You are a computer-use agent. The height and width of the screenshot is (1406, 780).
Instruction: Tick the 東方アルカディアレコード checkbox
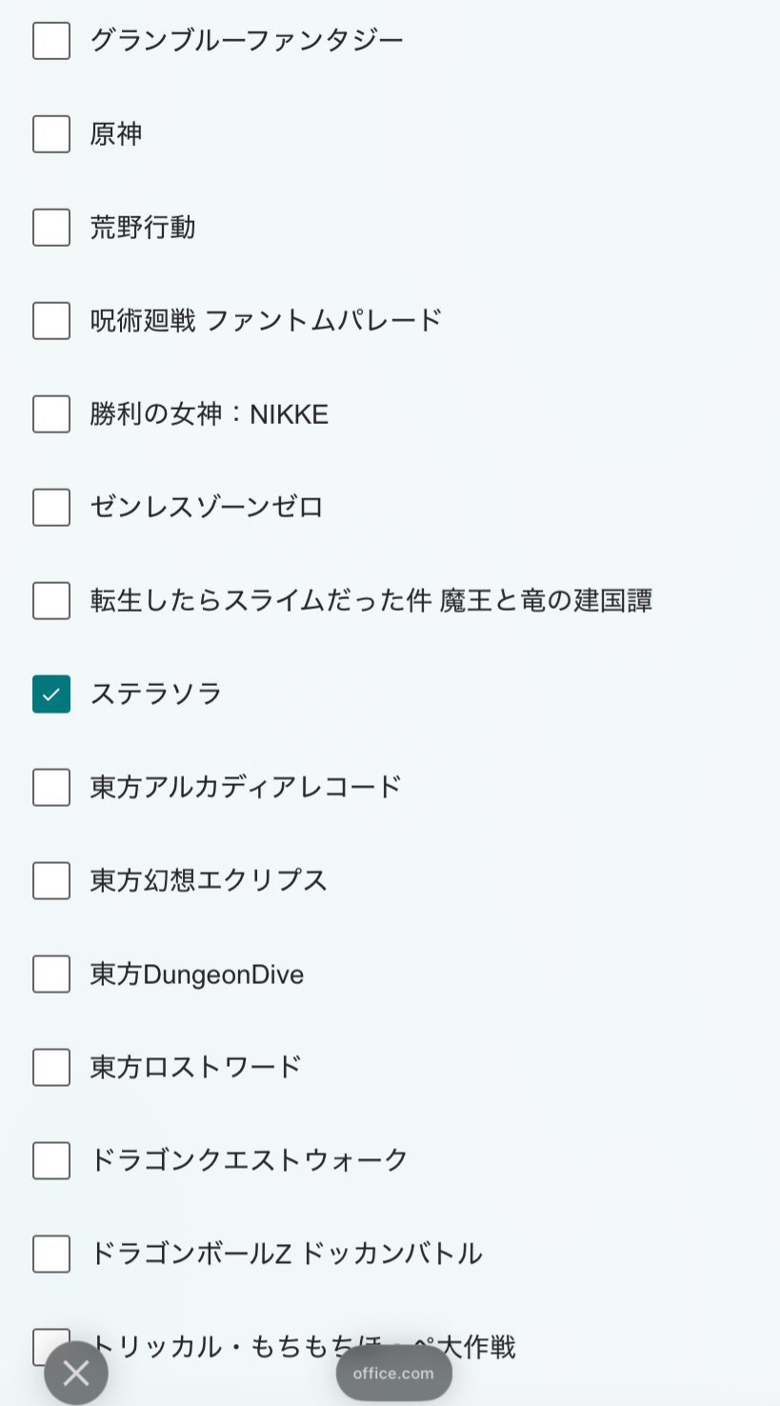(x=51, y=788)
